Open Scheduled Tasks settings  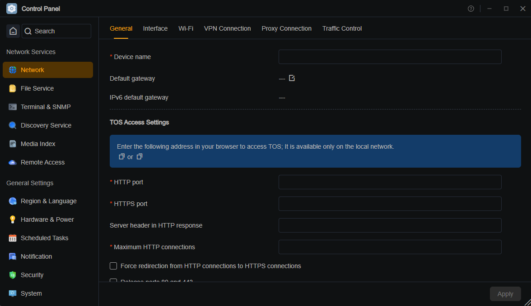pos(48,238)
